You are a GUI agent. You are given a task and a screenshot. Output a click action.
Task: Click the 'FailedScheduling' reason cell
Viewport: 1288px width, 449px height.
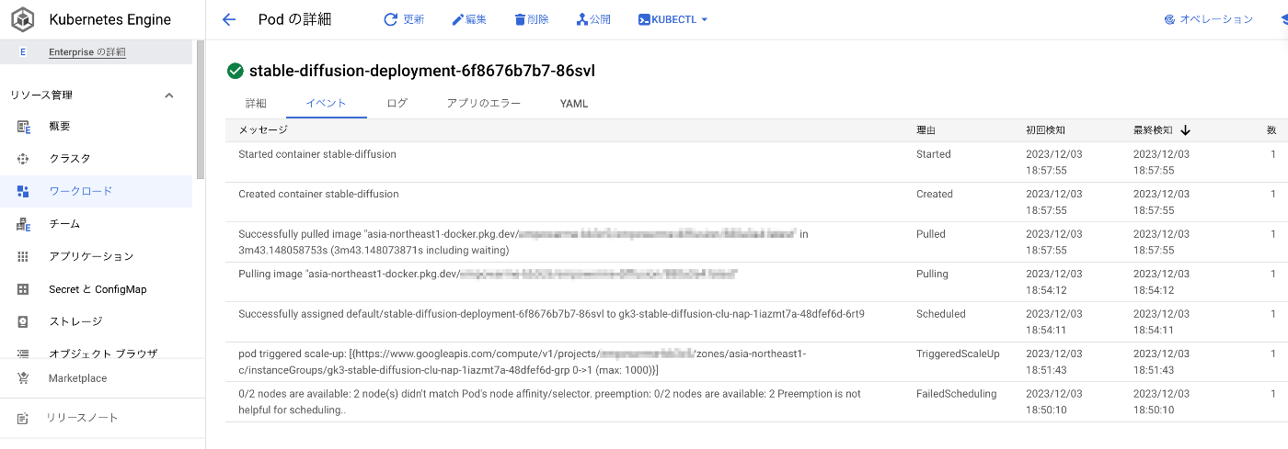tap(957, 394)
